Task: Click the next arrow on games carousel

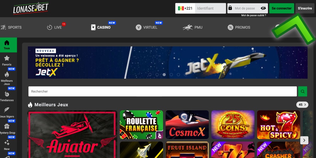Action: pyautogui.click(x=304, y=140)
